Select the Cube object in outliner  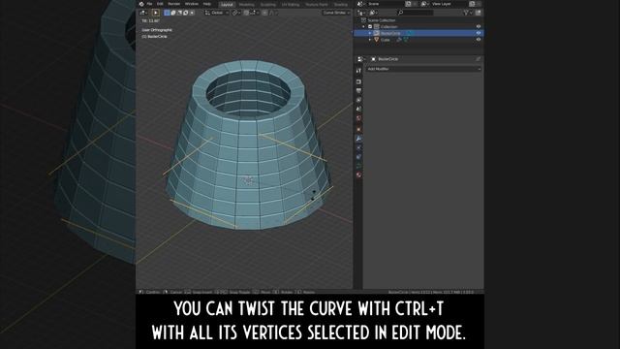386,40
